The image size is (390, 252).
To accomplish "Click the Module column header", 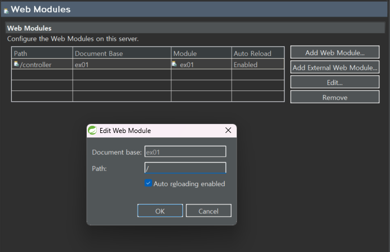I will pyautogui.click(x=201, y=53).
